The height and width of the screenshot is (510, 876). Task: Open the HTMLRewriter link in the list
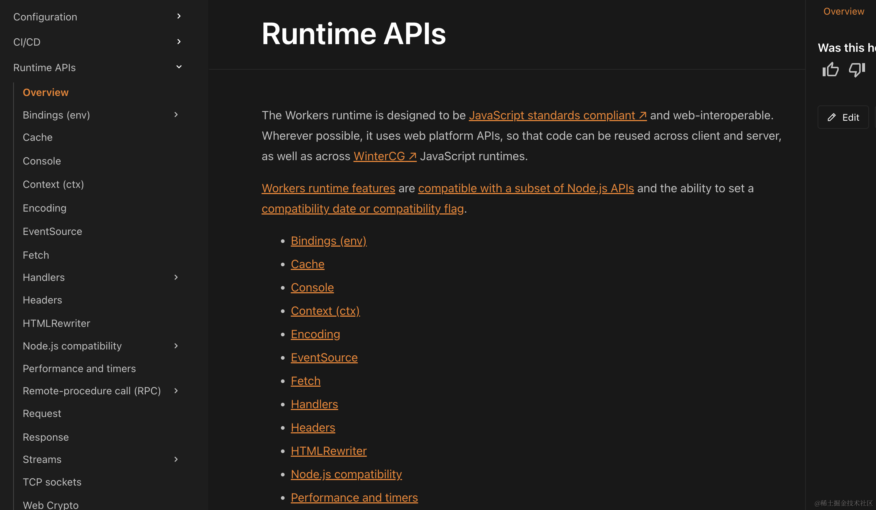pos(328,451)
